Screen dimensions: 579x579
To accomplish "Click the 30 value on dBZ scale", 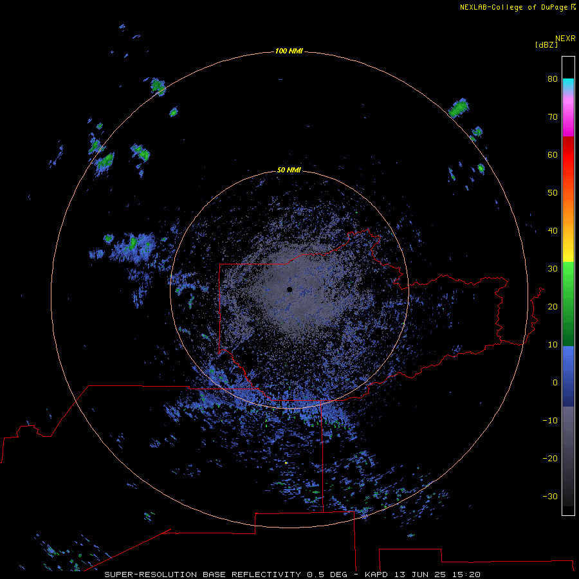I will [x=553, y=269].
